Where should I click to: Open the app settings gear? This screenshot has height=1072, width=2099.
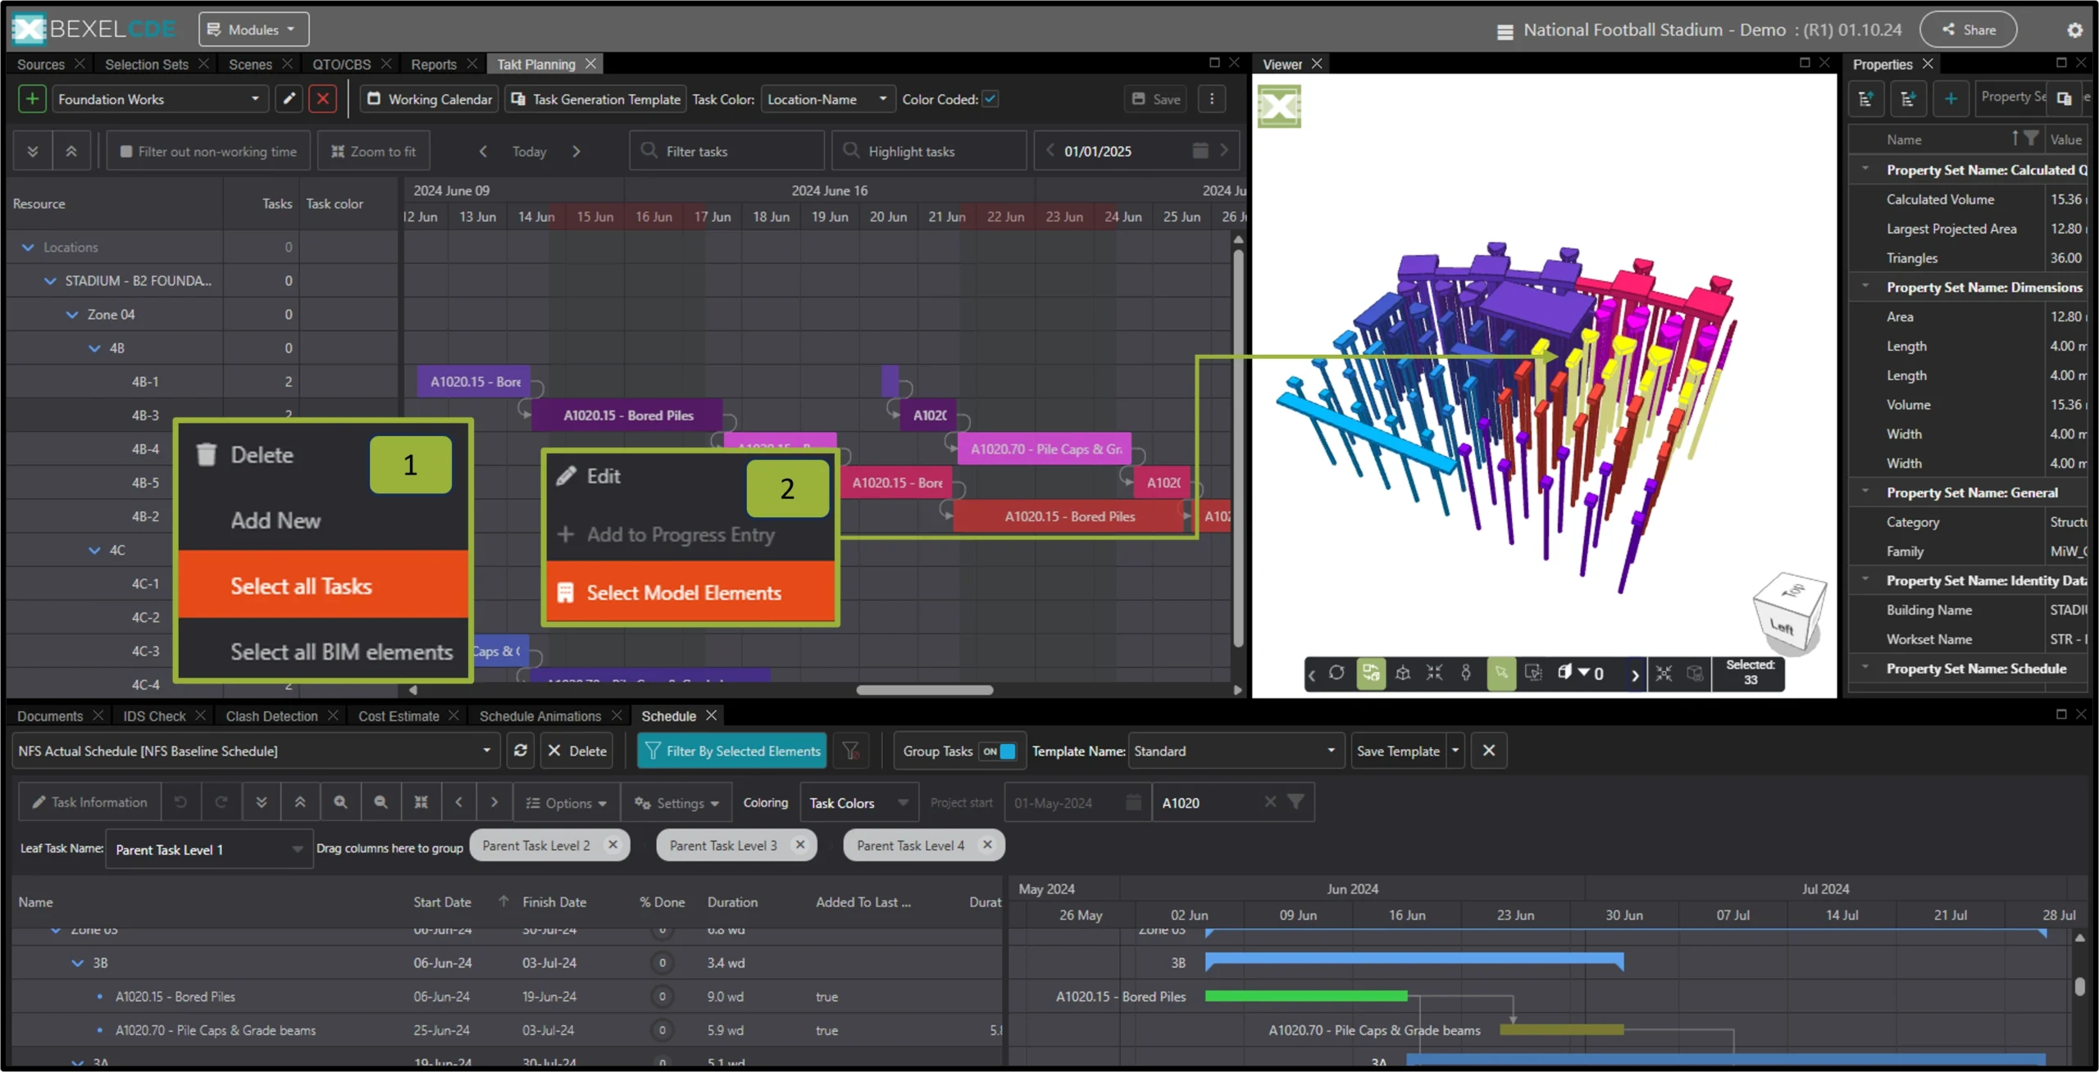(2074, 30)
